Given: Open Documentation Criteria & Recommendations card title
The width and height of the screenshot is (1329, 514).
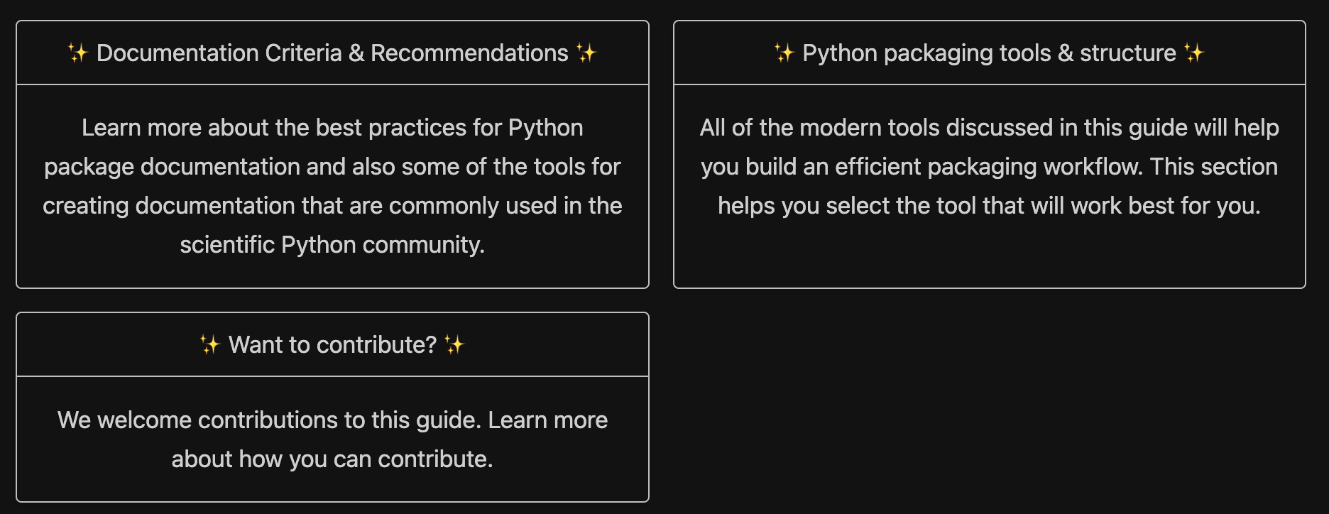Looking at the screenshot, I should [332, 53].
